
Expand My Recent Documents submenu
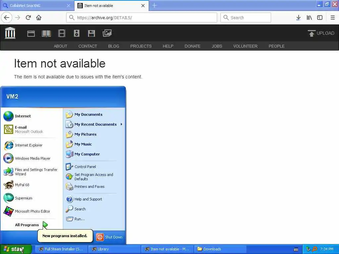pos(94,124)
